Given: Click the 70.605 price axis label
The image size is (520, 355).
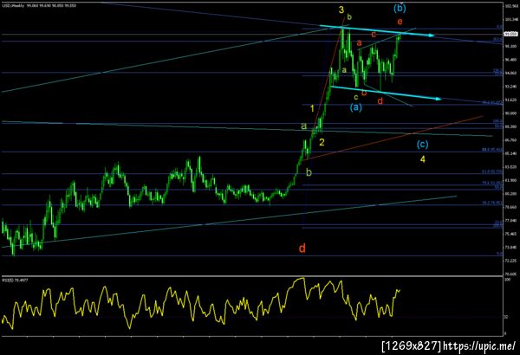Looking at the screenshot, I should 510,274.
